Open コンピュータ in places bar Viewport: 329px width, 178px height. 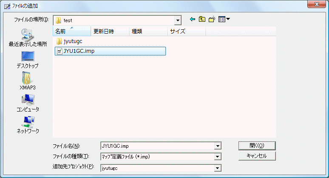pos(28,103)
